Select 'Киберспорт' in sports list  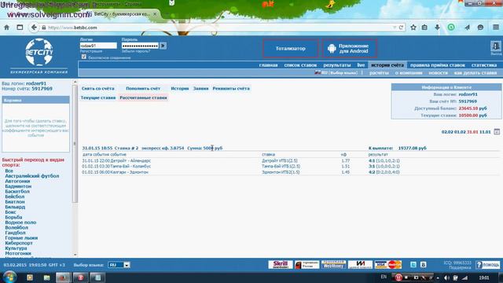[19, 243]
